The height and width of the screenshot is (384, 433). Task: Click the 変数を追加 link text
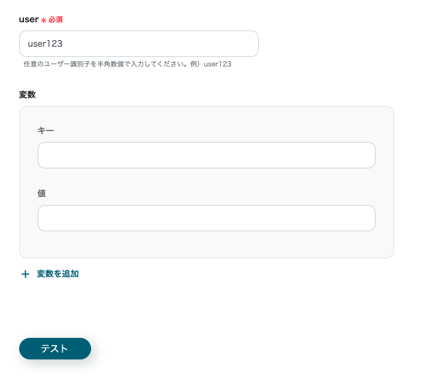click(x=57, y=274)
